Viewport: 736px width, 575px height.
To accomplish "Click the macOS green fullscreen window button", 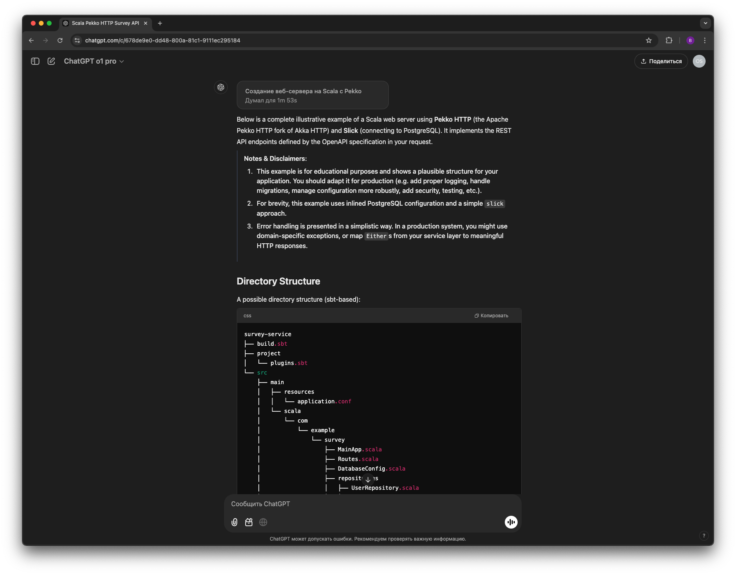I will (x=49, y=23).
